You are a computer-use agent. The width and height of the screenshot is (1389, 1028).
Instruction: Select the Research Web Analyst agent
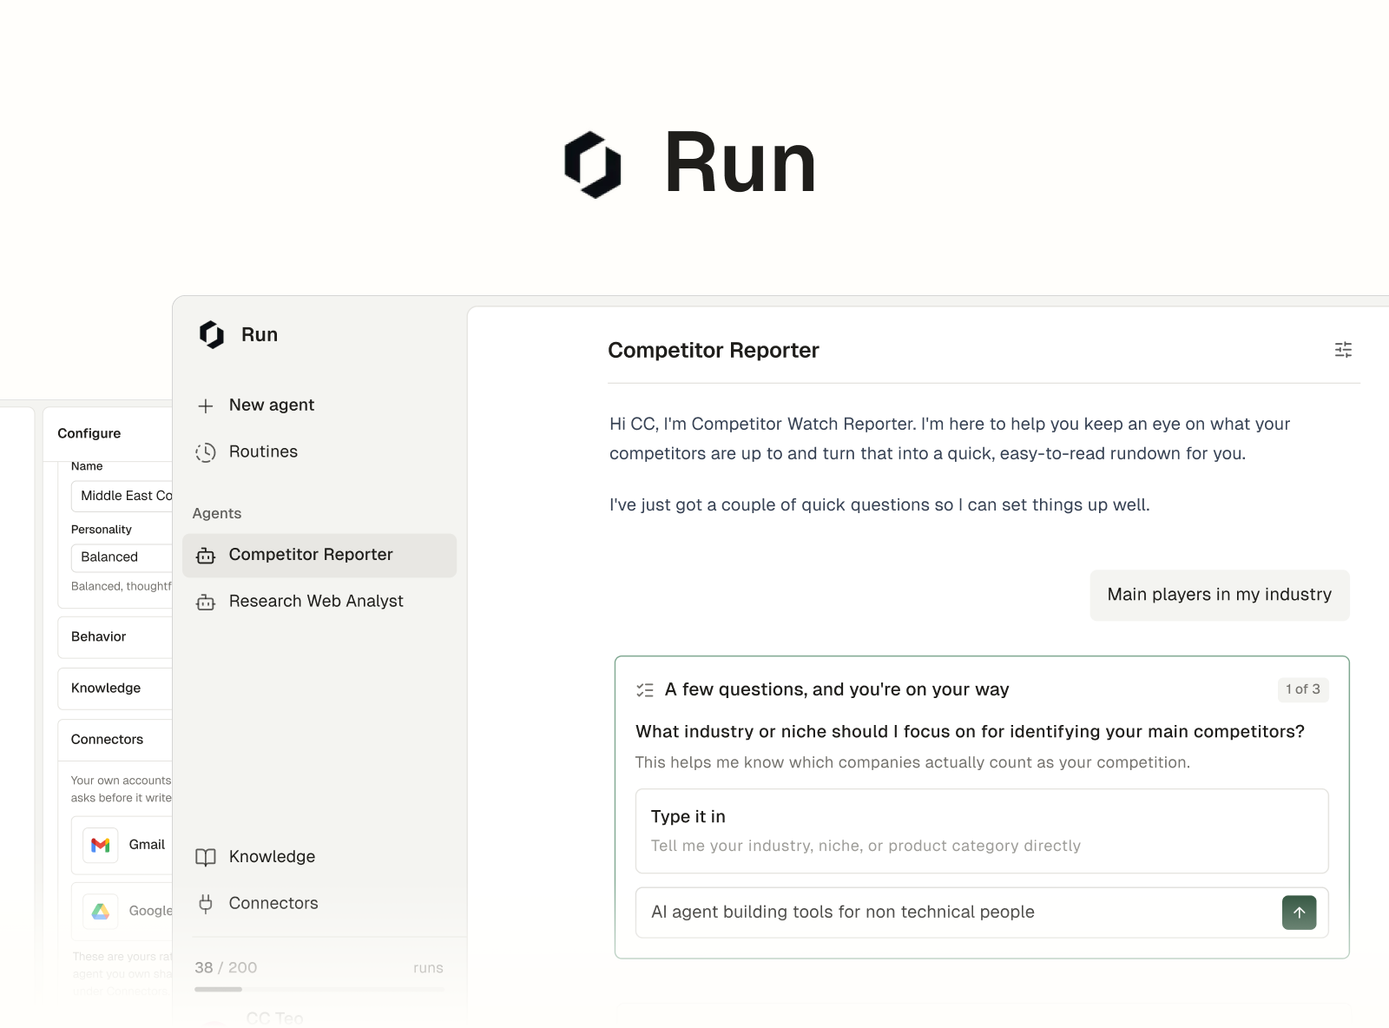pos(319,602)
